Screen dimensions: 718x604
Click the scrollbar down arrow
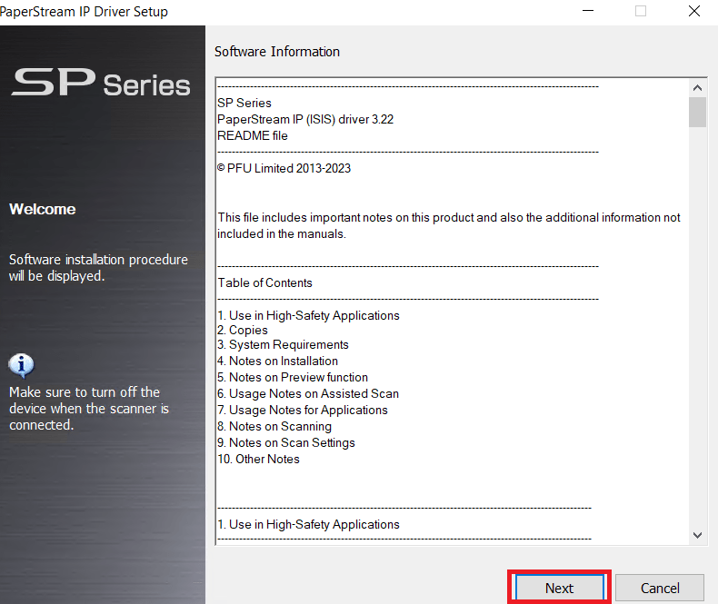tap(697, 535)
